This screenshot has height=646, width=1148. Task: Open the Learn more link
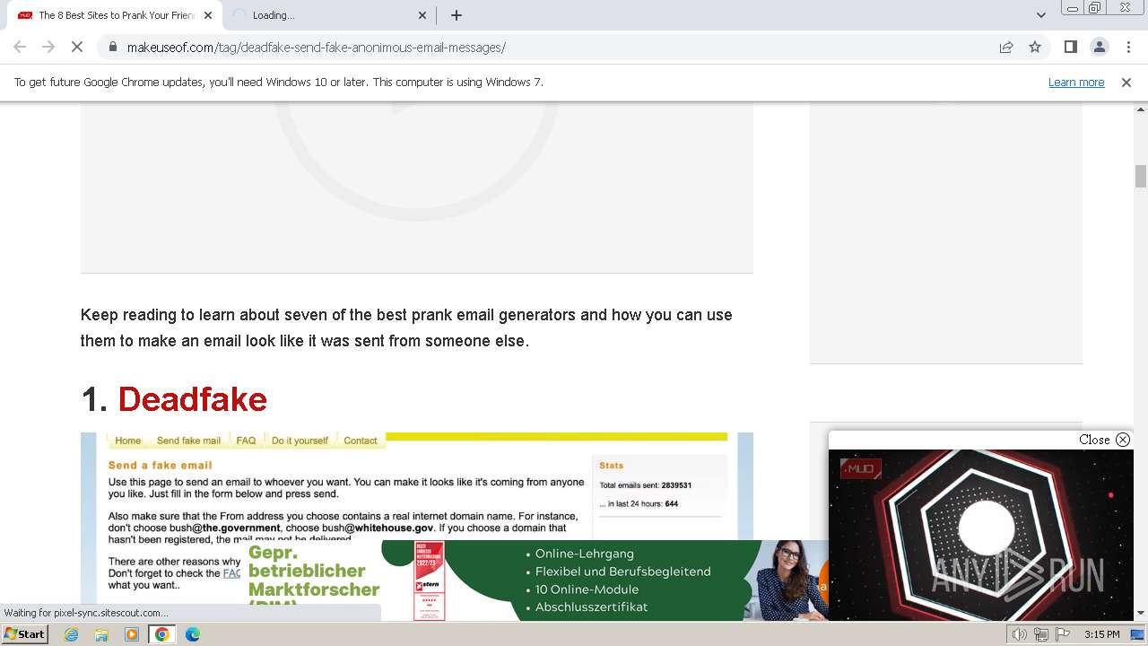pyautogui.click(x=1076, y=82)
